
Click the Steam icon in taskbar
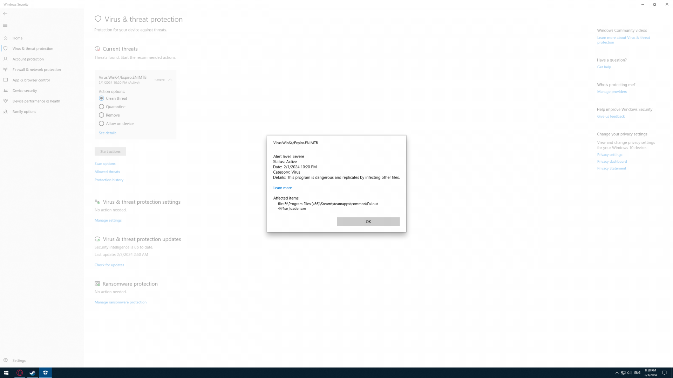[x=32, y=373]
